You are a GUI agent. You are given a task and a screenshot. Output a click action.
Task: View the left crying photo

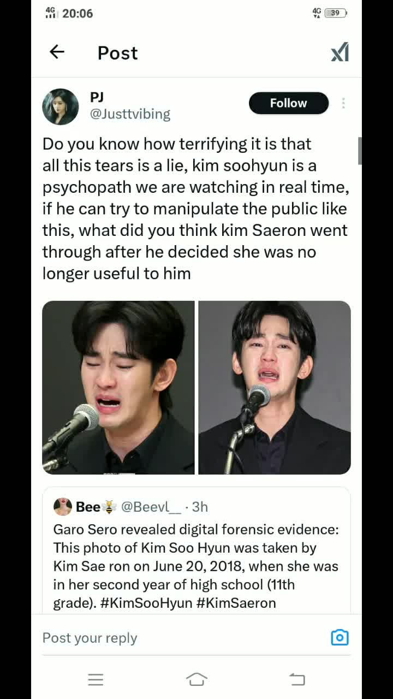click(x=118, y=387)
